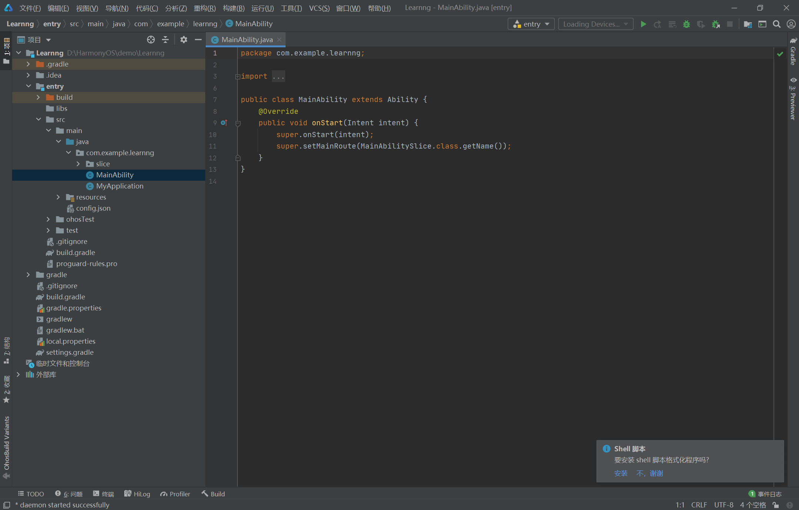Open the Search Everywhere magnifier
The width and height of the screenshot is (799, 510).
(777, 24)
